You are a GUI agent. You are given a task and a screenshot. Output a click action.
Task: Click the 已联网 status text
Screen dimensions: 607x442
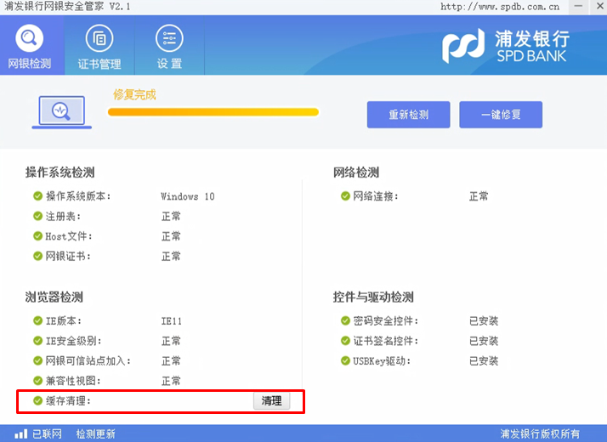point(47,433)
